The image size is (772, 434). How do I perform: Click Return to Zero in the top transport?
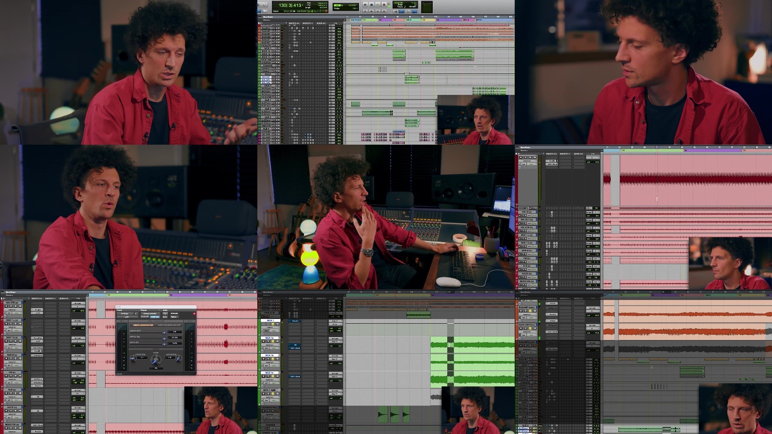(x=365, y=11)
